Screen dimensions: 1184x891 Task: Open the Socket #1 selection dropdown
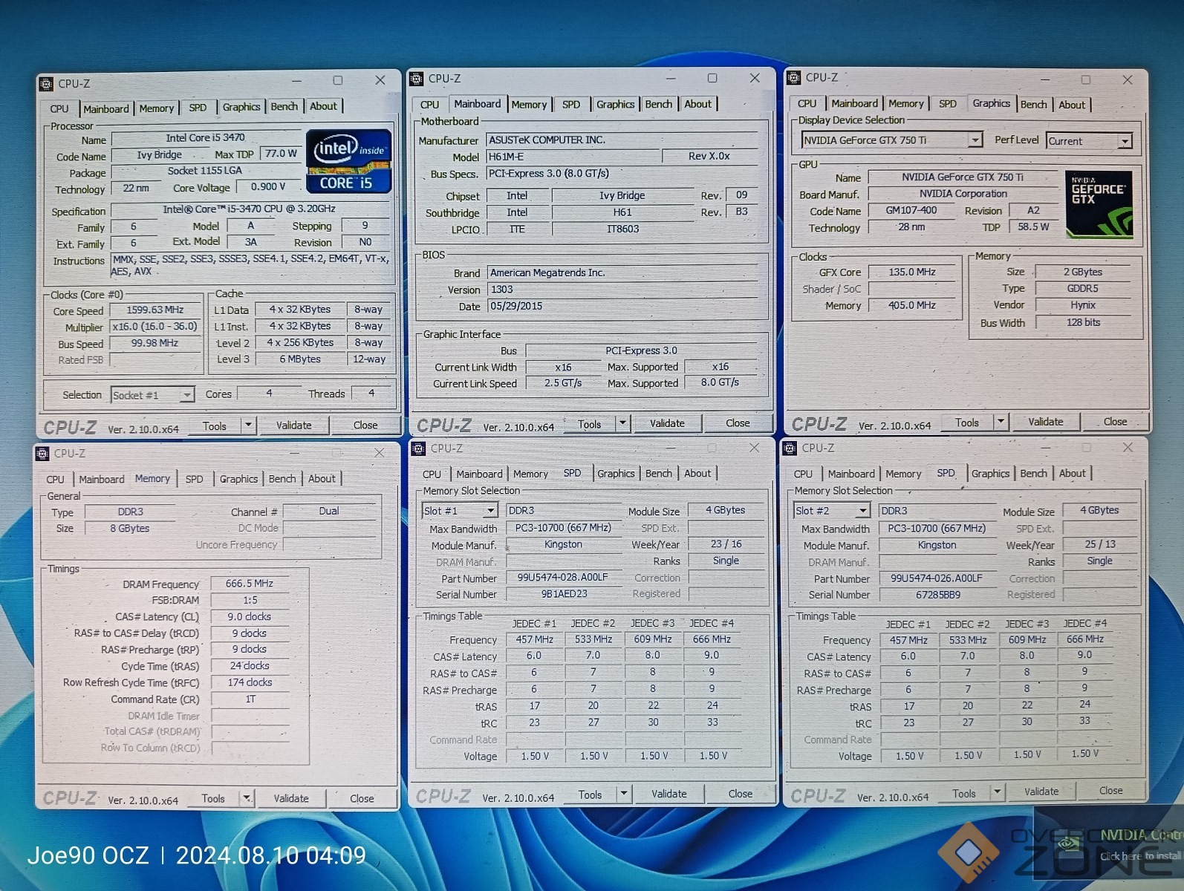click(186, 395)
